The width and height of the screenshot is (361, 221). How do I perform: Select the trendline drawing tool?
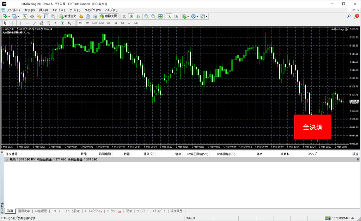tap(35, 23)
